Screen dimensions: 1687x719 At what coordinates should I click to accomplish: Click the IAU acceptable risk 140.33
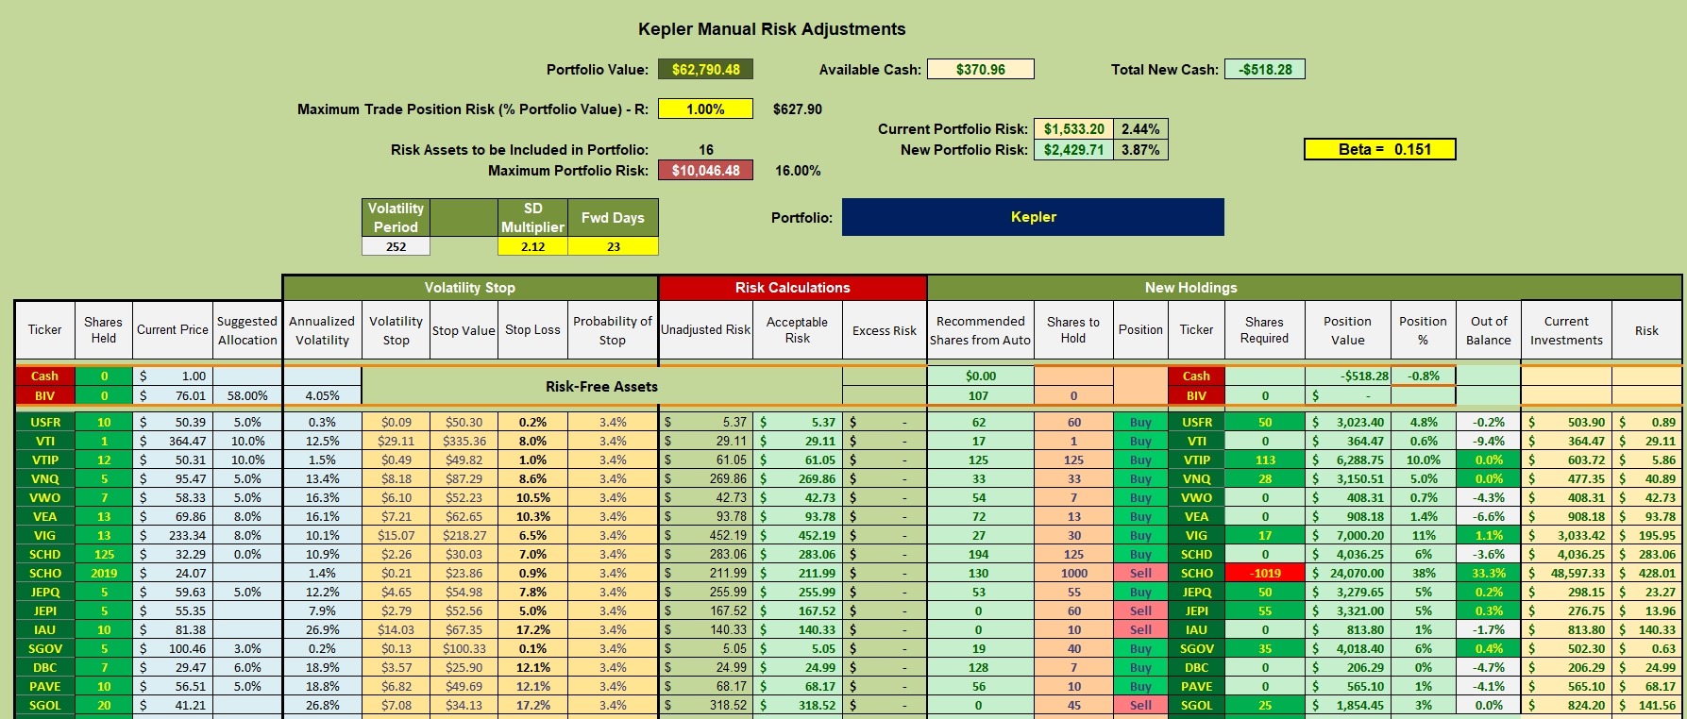797,629
